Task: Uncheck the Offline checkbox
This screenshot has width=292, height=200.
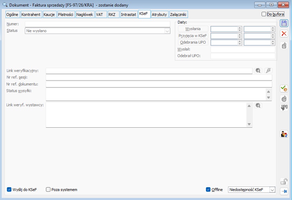Action: [208, 190]
